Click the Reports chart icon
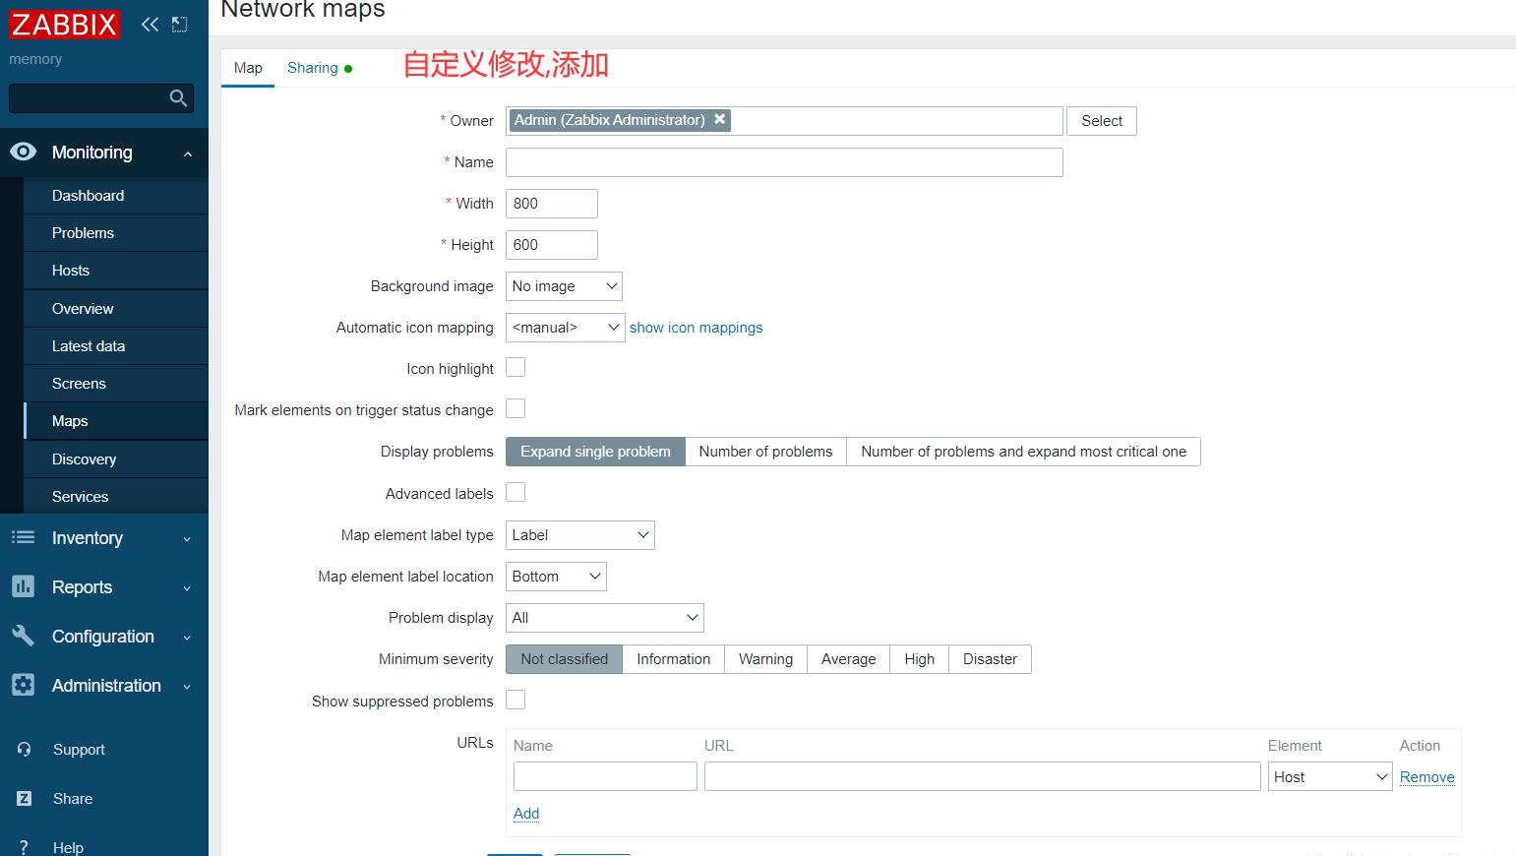The width and height of the screenshot is (1516, 856). [x=23, y=586]
